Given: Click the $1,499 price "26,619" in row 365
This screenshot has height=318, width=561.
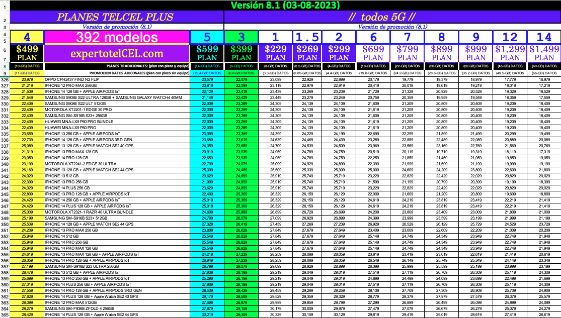Looking at the screenshot, I should 544,315.
